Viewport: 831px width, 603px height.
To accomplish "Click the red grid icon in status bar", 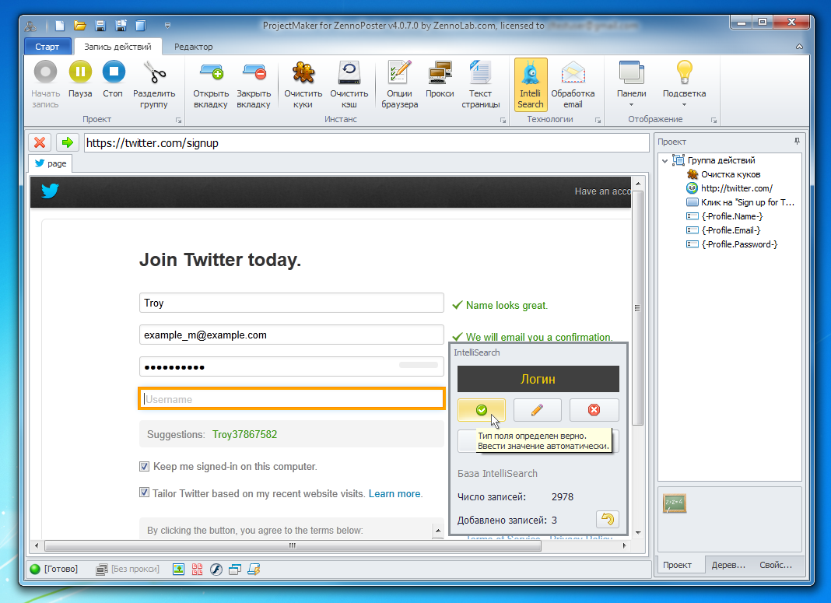I will pyautogui.click(x=197, y=569).
